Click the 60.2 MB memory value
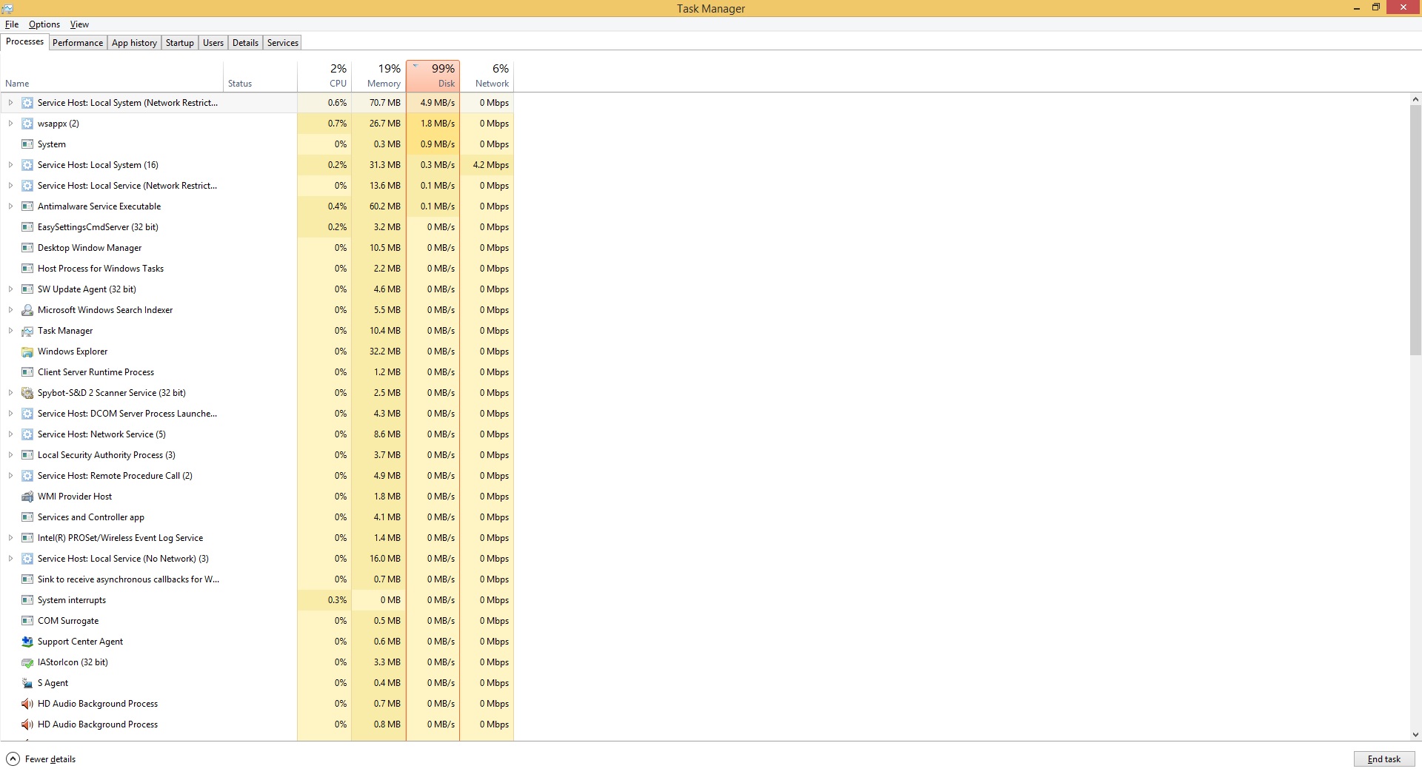This screenshot has height=777, width=1422. pyautogui.click(x=385, y=206)
